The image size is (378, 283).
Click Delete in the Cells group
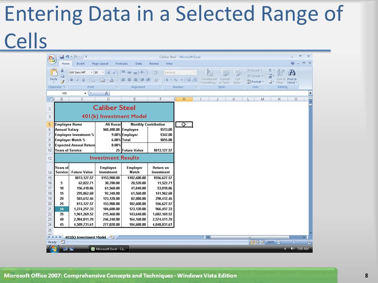coord(255,76)
